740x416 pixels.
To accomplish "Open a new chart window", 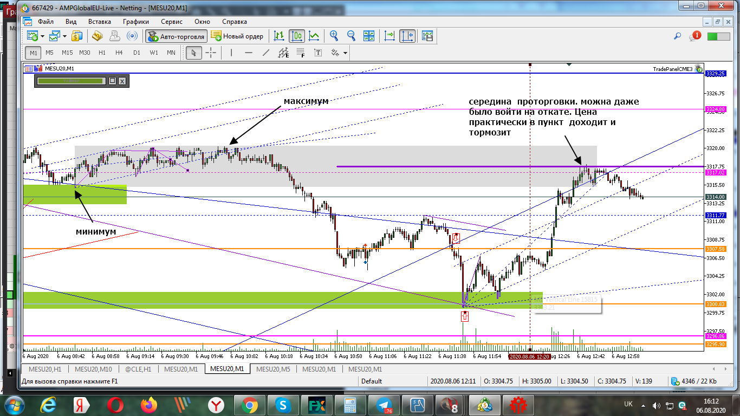I will (x=33, y=36).
